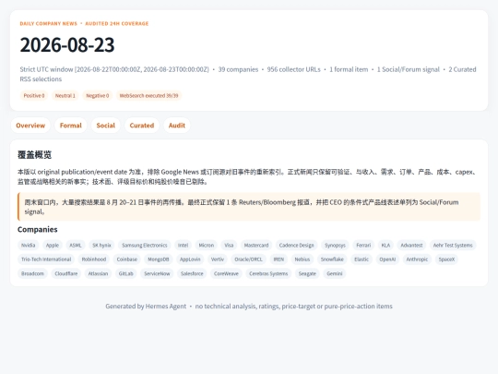Select the Synopsys company chip
The height and width of the screenshot is (374, 498).
(x=335, y=246)
